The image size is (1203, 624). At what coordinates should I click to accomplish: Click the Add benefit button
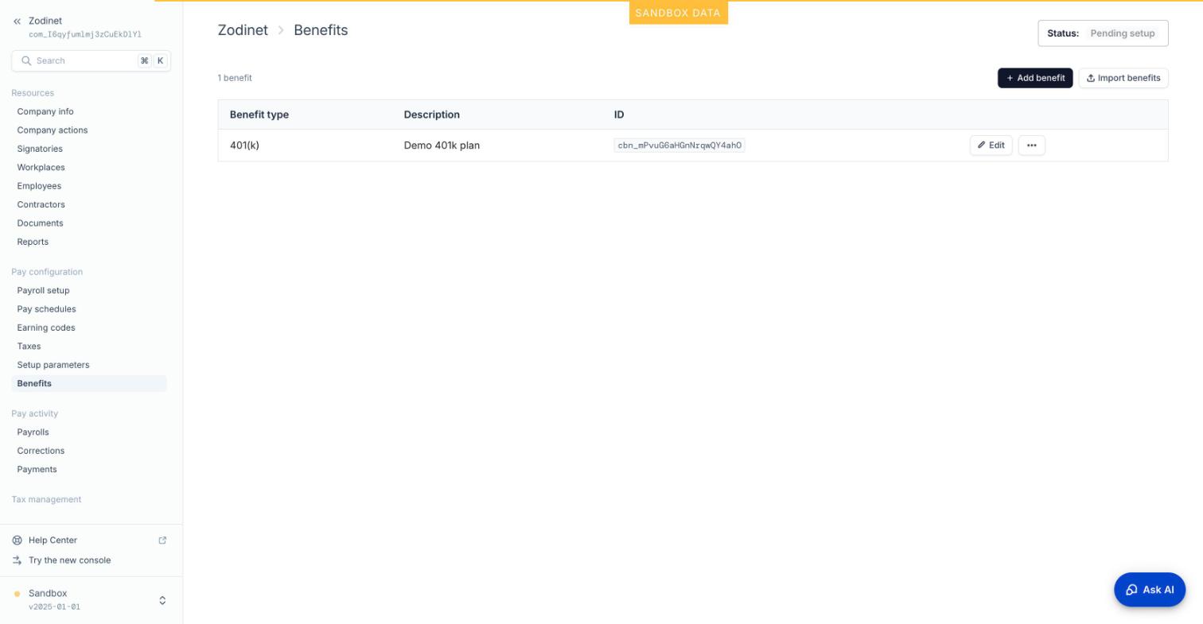tap(1035, 78)
